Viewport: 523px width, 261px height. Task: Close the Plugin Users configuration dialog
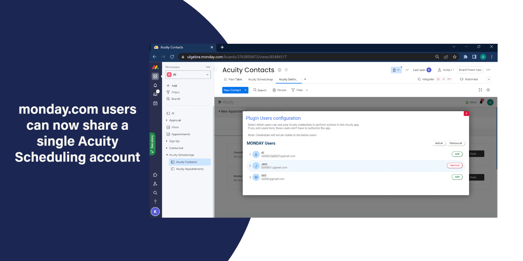(x=466, y=113)
